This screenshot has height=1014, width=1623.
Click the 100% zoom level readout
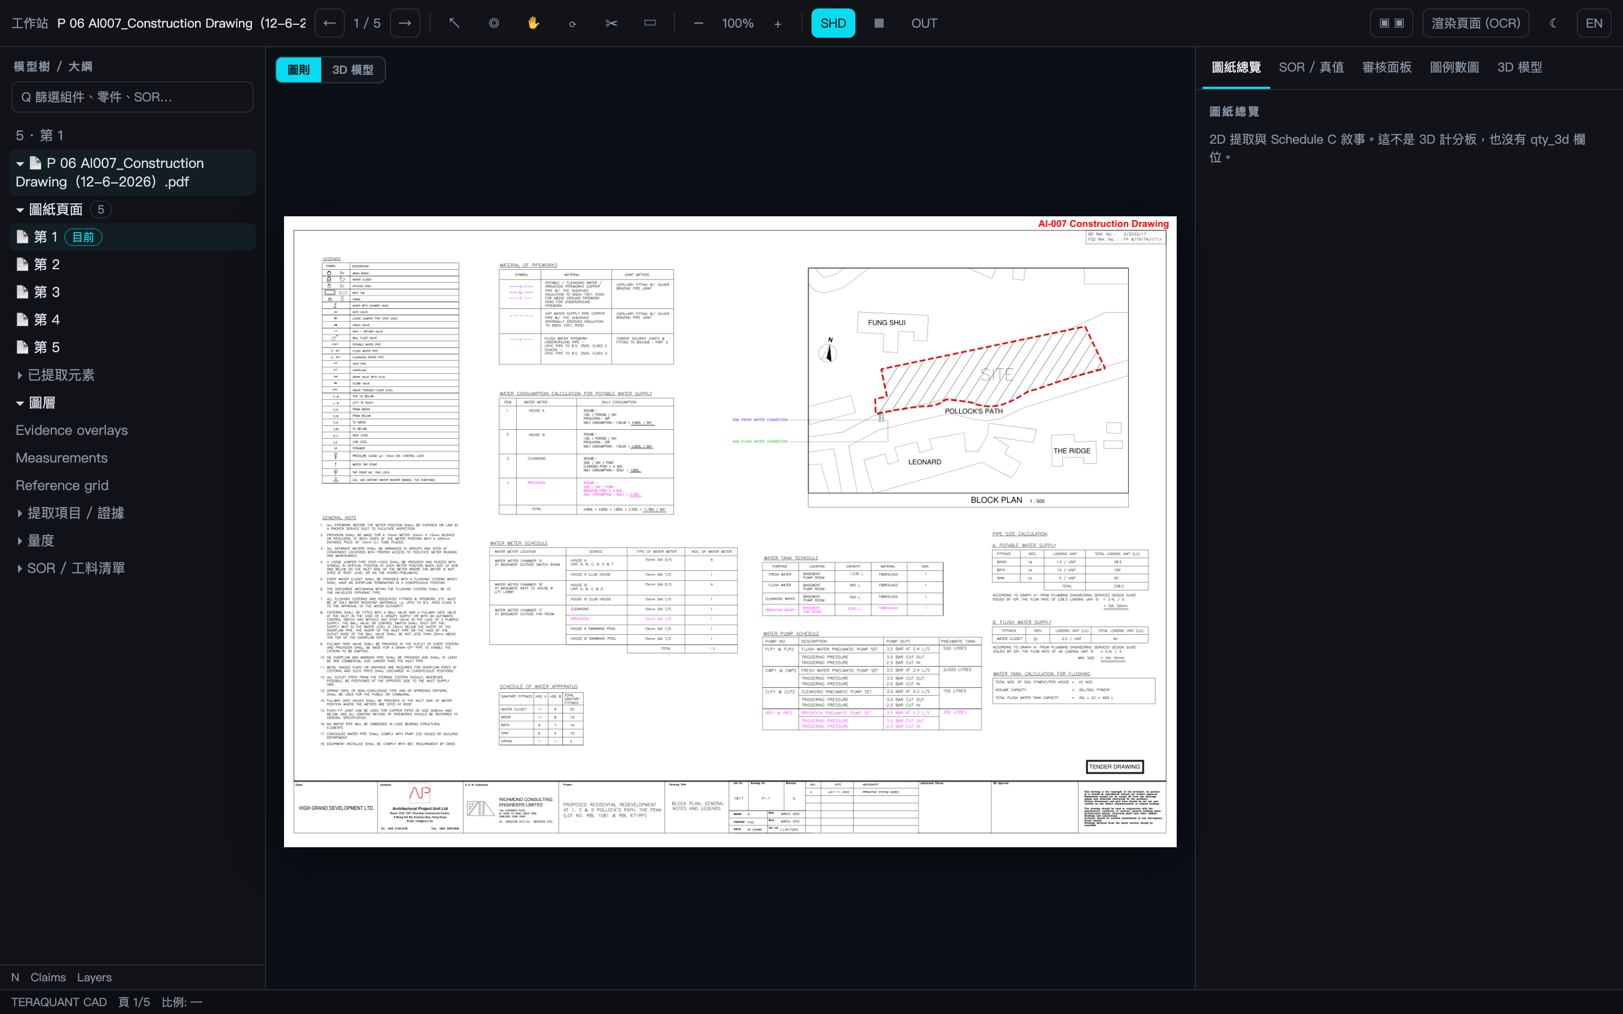[x=738, y=24]
